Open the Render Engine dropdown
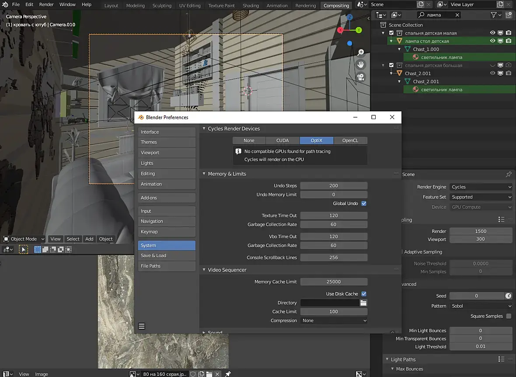 pos(481,187)
